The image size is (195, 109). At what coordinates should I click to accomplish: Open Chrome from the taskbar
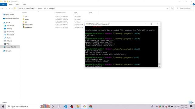pos(90,107)
